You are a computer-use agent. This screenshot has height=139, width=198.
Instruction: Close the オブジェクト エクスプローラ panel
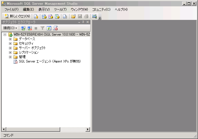tap(88, 22)
